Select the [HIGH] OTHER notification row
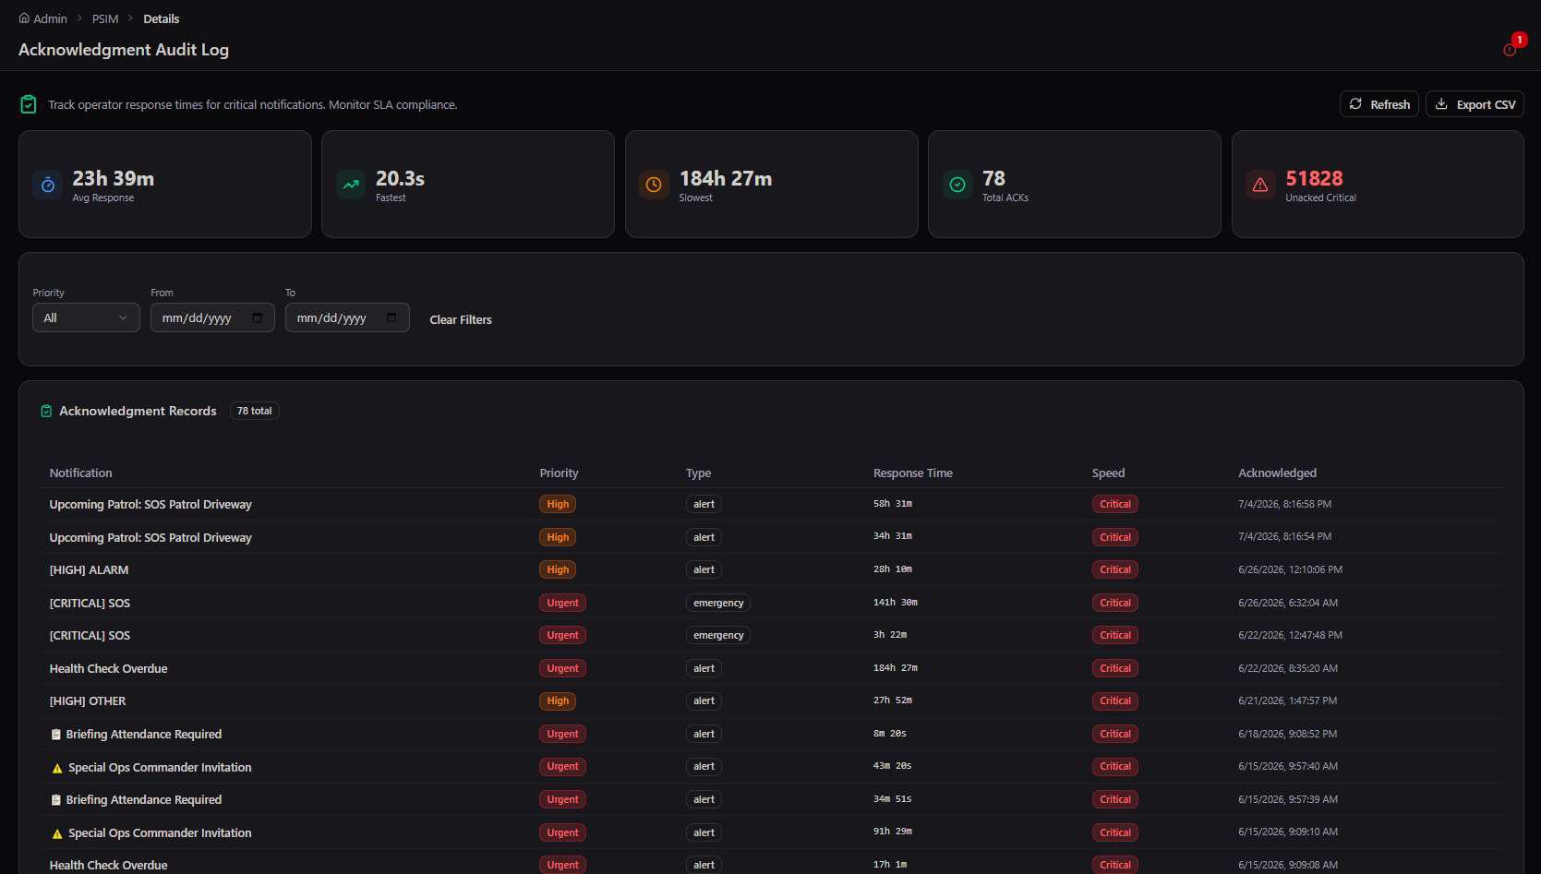This screenshot has height=874, width=1541. coord(772,700)
